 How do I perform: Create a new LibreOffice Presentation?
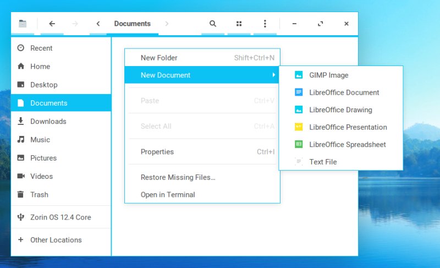(x=340, y=127)
